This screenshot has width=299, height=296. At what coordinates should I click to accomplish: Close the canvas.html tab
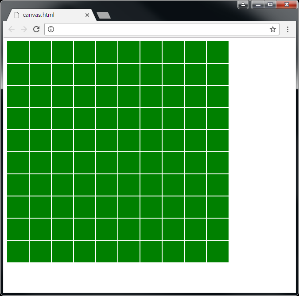[87, 15]
